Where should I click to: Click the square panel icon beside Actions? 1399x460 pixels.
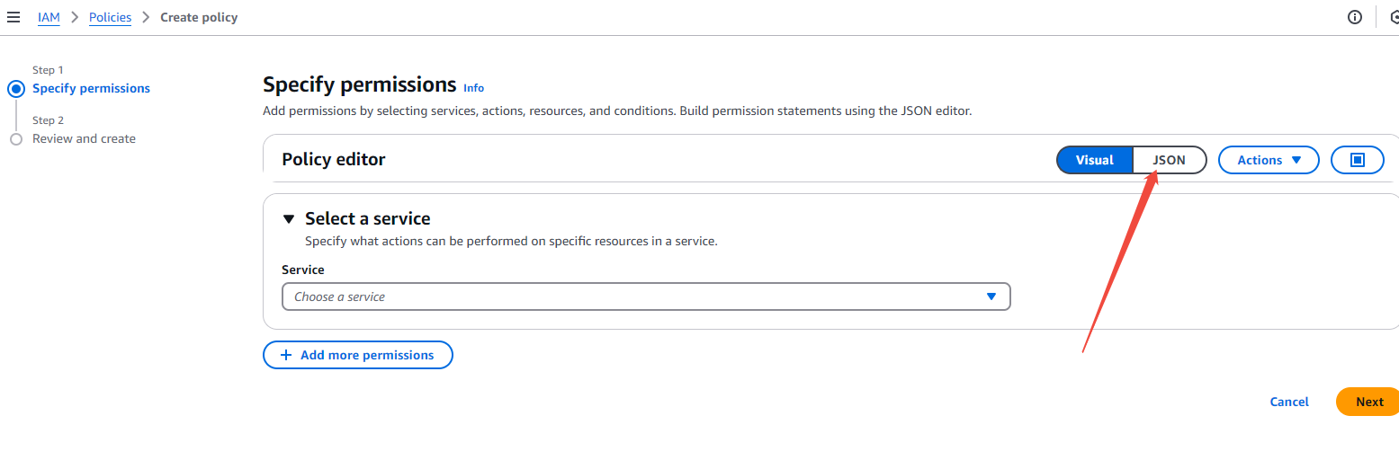pyautogui.click(x=1358, y=160)
